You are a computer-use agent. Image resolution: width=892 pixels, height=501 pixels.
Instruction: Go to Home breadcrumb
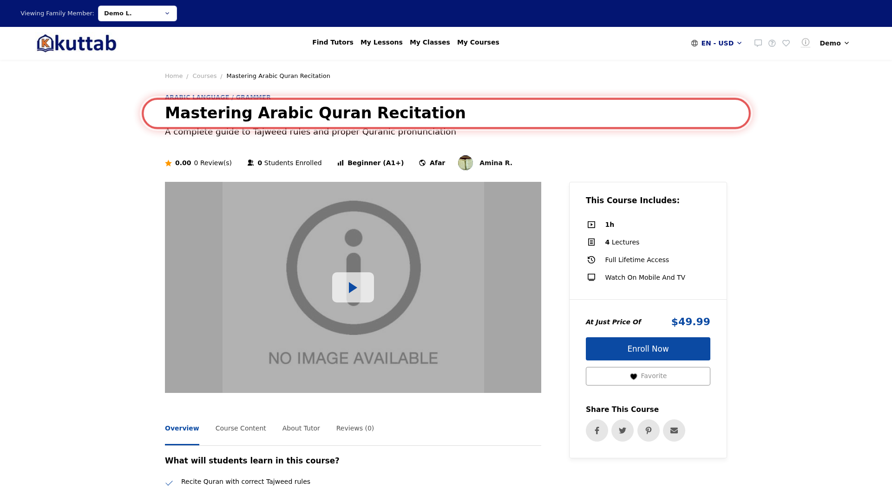174,76
